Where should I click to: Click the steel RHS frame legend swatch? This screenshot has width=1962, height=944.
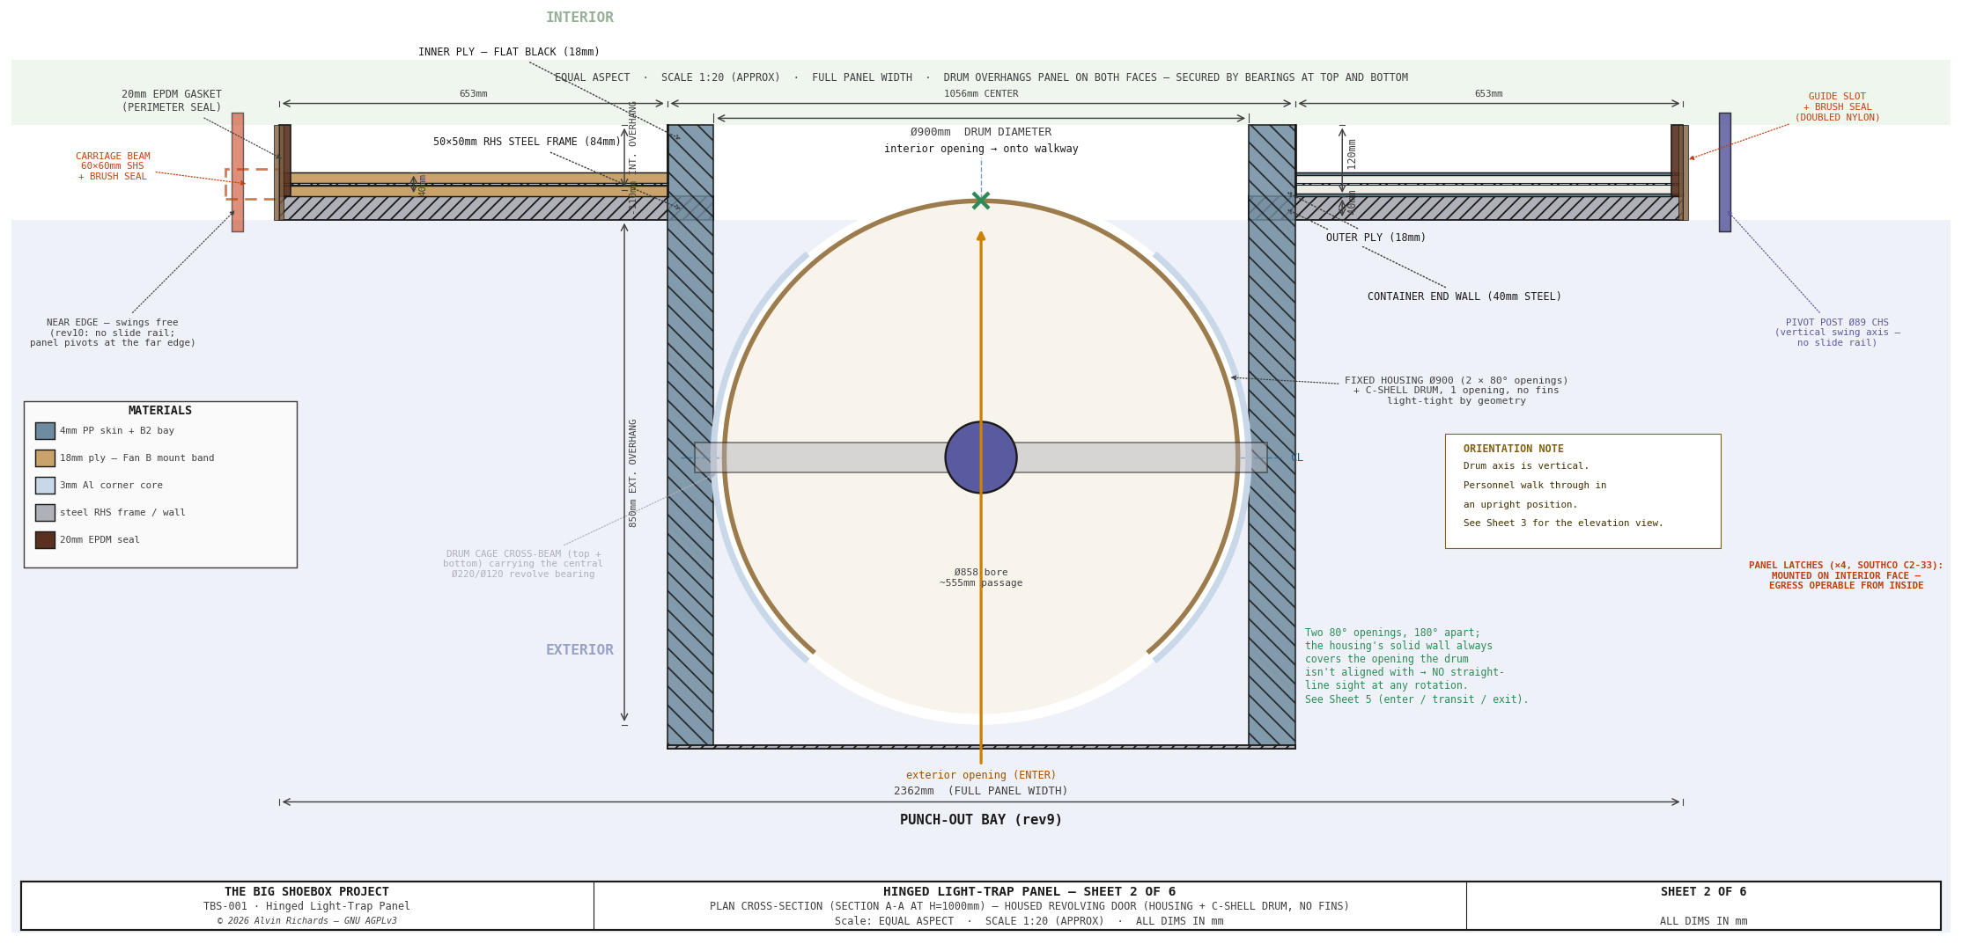45,513
